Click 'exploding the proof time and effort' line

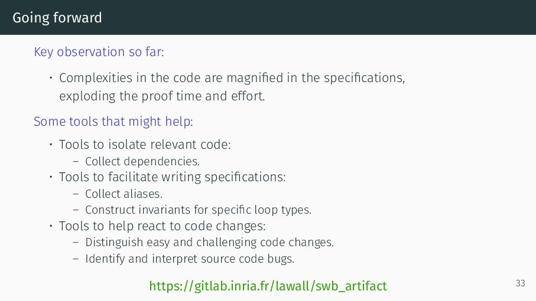pos(162,96)
